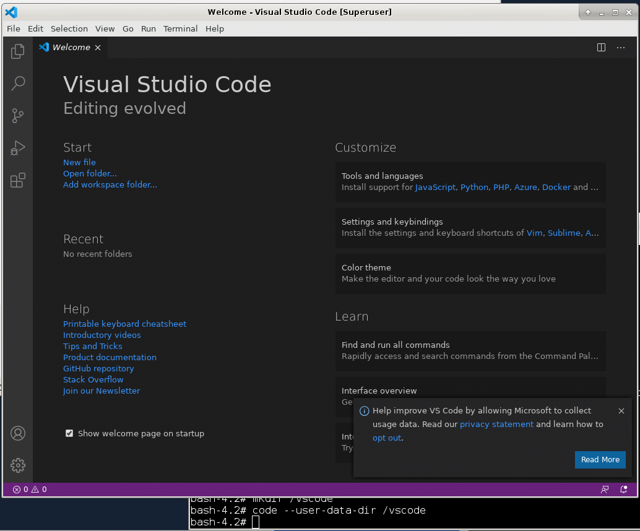This screenshot has width=640, height=531.
Task: Click the Settings and keybindings heading
Action: [392, 222]
